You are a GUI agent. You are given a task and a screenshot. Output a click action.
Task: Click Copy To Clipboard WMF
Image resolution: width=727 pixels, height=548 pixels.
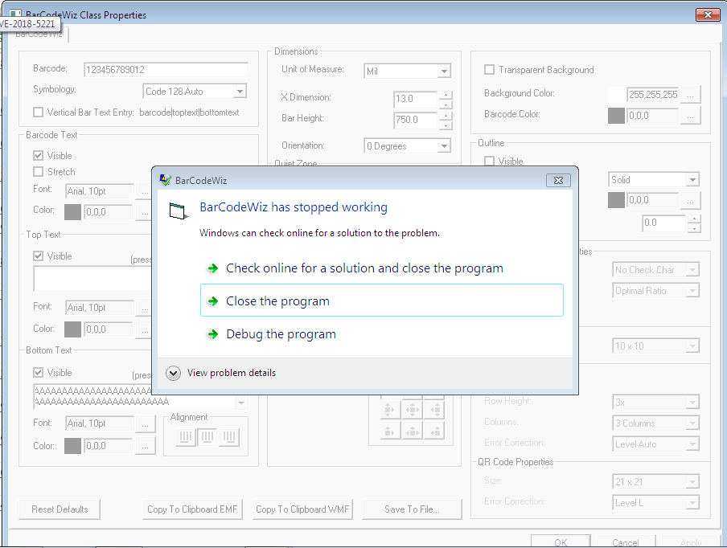(302, 509)
